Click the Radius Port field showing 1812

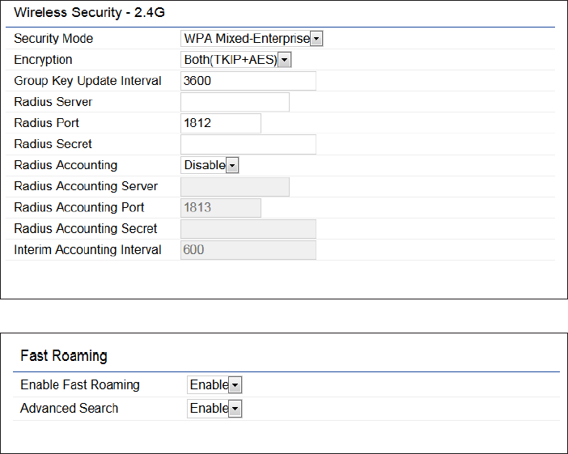(220, 123)
